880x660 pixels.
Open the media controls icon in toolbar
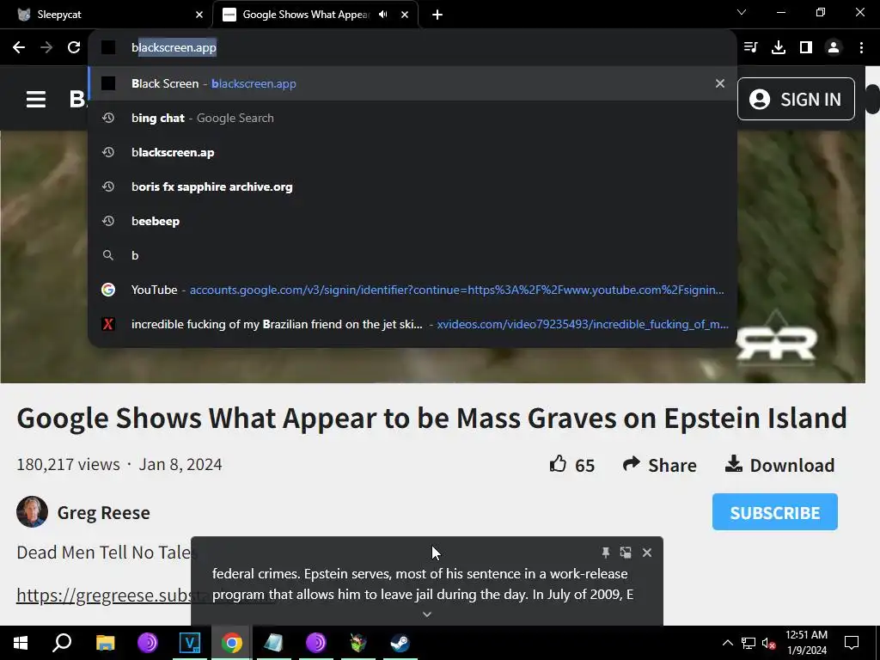(x=750, y=47)
